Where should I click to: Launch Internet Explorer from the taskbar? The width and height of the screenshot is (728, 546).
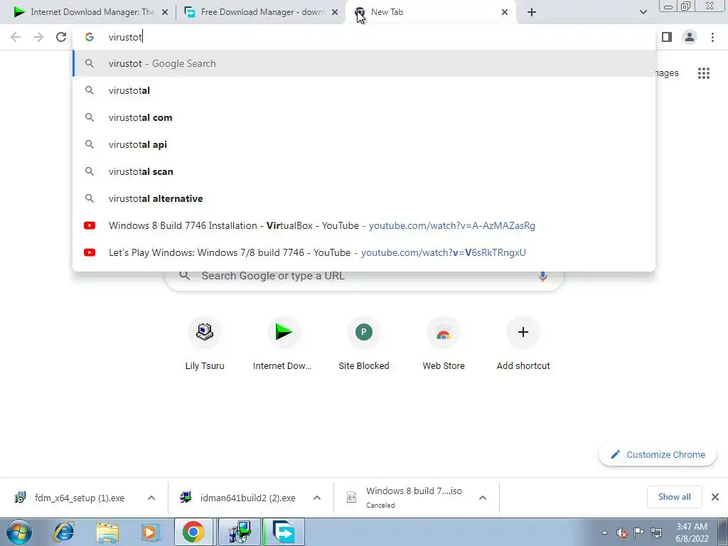(63, 532)
